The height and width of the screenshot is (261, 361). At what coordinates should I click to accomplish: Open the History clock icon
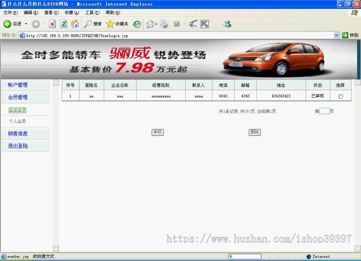pos(137,24)
